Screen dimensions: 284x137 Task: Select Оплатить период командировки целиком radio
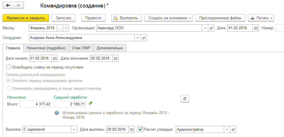8,81
